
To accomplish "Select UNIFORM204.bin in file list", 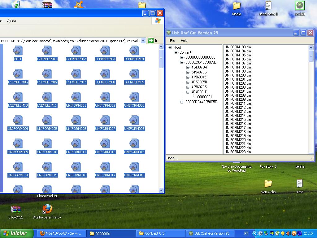I will click(x=237, y=91).
